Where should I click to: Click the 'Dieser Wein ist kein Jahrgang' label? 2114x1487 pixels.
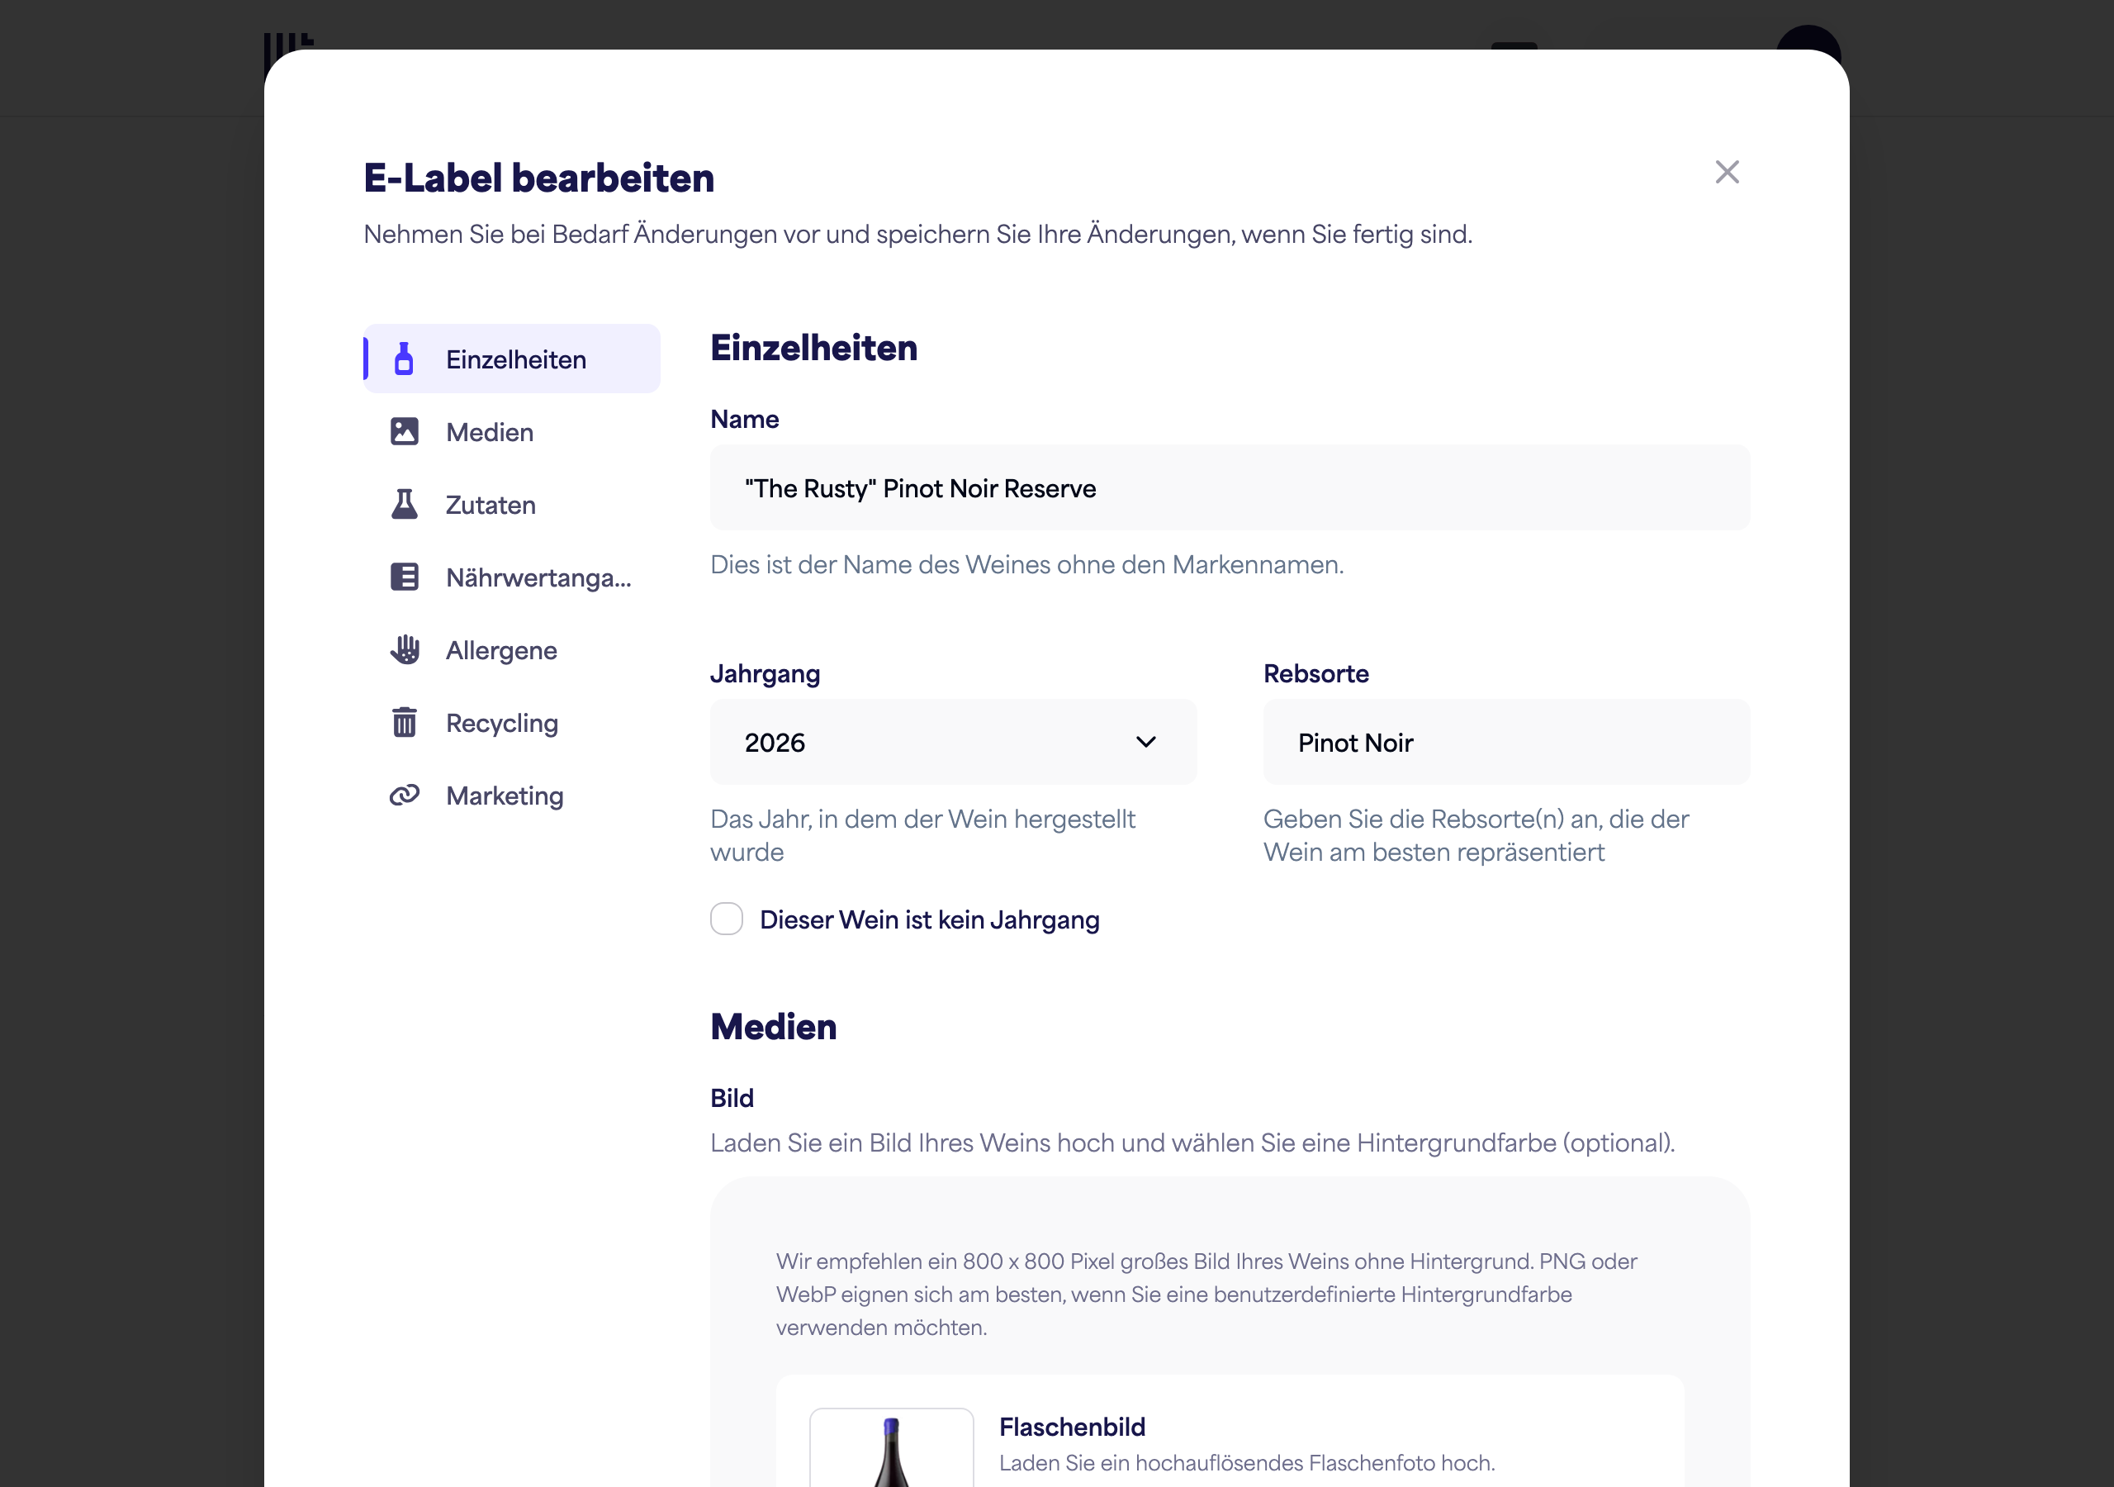[x=929, y=919]
